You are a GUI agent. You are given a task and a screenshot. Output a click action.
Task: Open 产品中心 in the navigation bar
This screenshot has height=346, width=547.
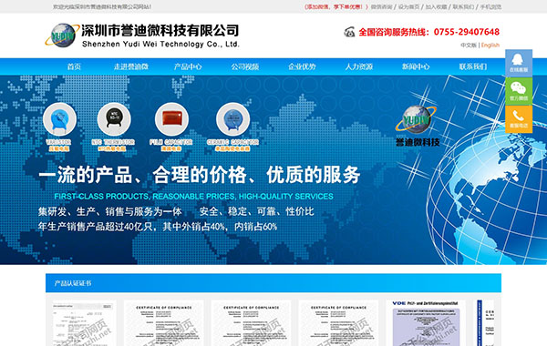[x=188, y=66]
